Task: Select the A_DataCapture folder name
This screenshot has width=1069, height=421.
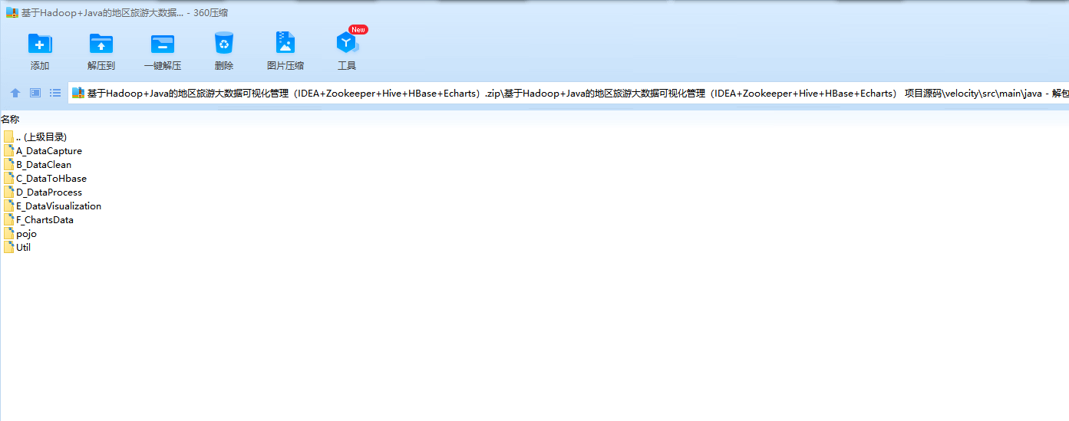Action: pos(49,151)
